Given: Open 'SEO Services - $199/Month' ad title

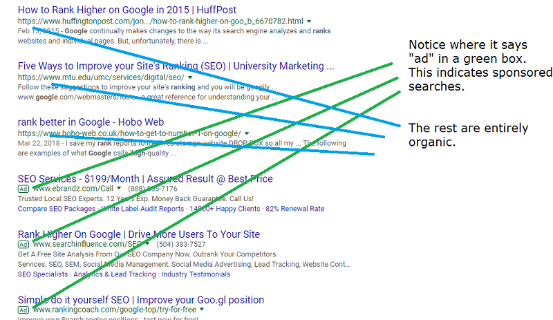Looking at the screenshot, I should point(145,178).
